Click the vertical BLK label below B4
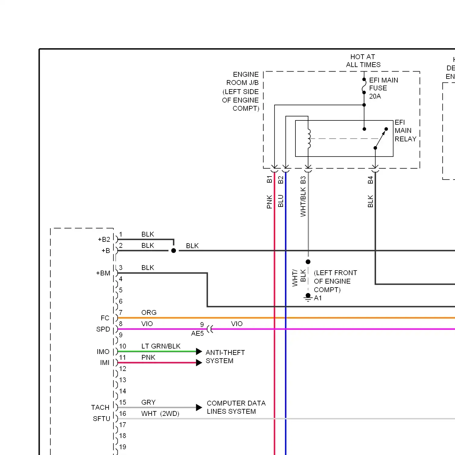 coord(370,201)
